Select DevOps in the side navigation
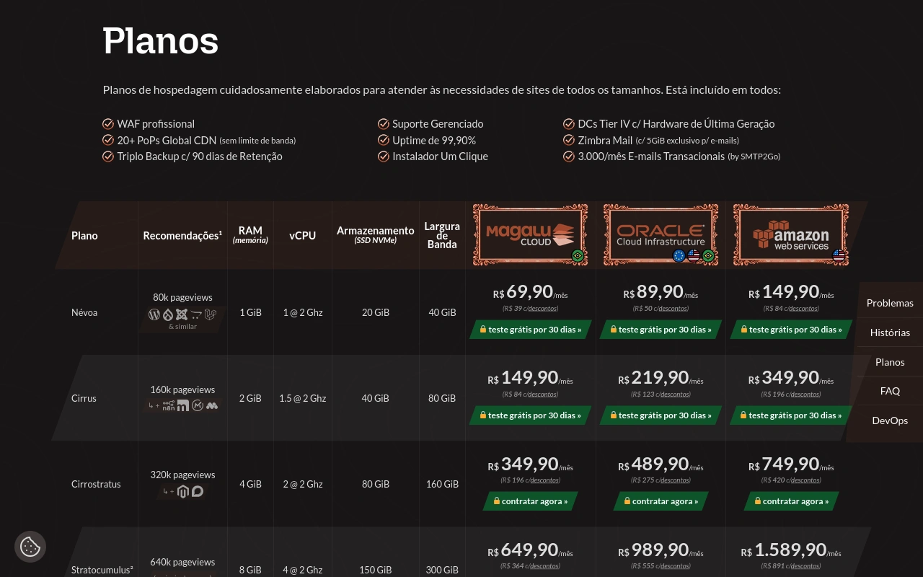This screenshot has height=577, width=923. click(x=890, y=420)
